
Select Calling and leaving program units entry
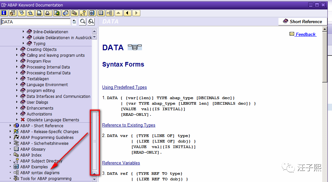click(56, 55)
